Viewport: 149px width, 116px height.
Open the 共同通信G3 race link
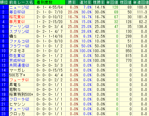pyautogui.click(x=19, y=65)
